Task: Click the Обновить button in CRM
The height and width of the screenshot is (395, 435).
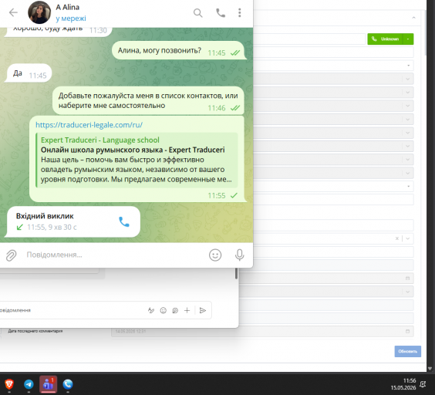Action: pos(408,351)
